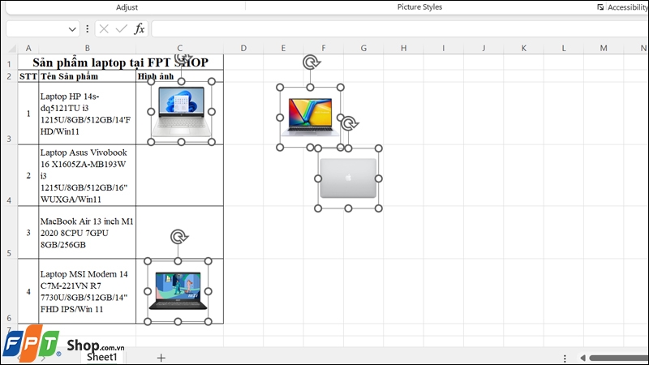
Task: Add a new sheet with plus button
Action: (161, 358)
